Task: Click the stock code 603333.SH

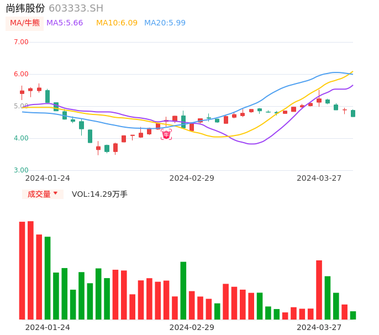Action: 76,8
